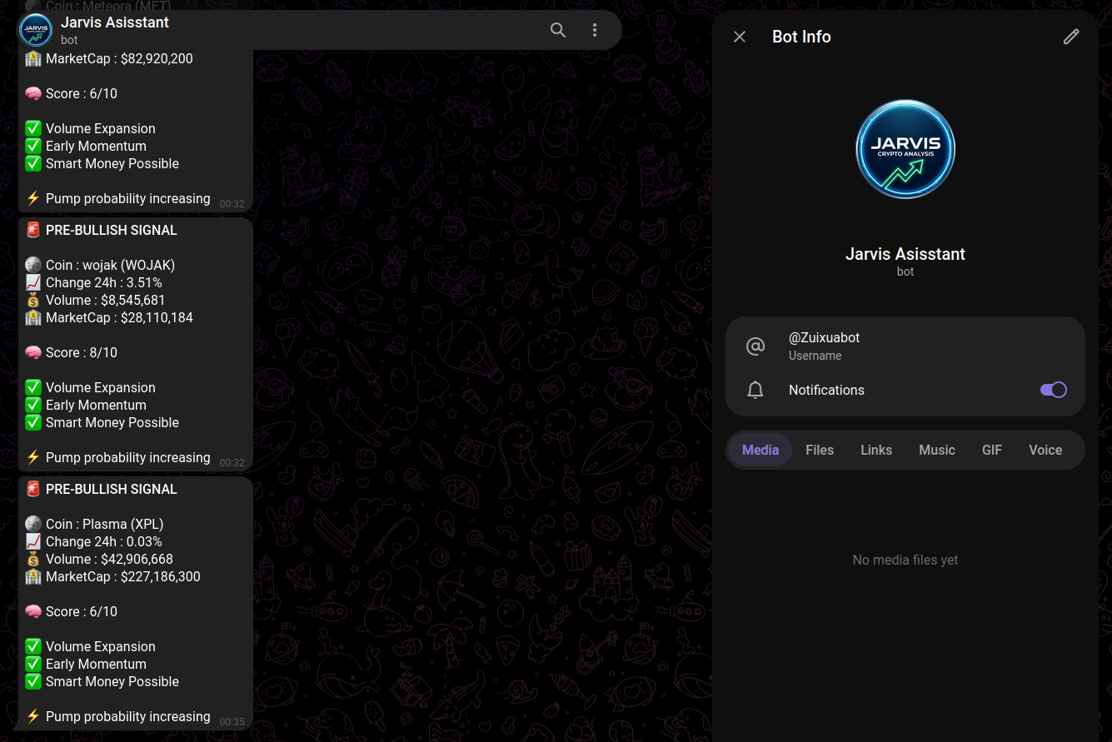
Task: Click the Plasma (XPL) coin line
Action: pos(105,524)
